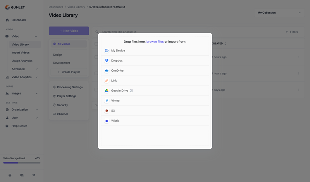
Task: Open Usage Analytics in sidebar
Action: (x=22, y=61)
